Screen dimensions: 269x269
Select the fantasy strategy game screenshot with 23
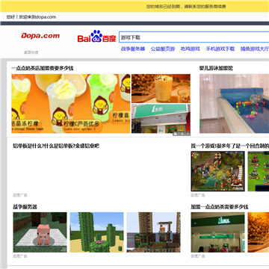(218, 171)
